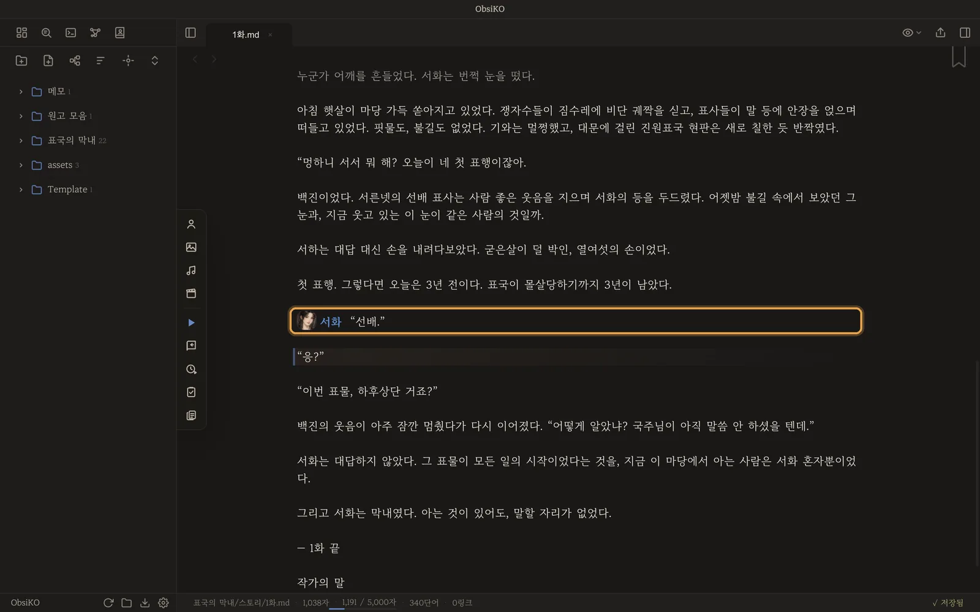Close the 1화.md tab

pyautogui.click(x=270, y=35)
